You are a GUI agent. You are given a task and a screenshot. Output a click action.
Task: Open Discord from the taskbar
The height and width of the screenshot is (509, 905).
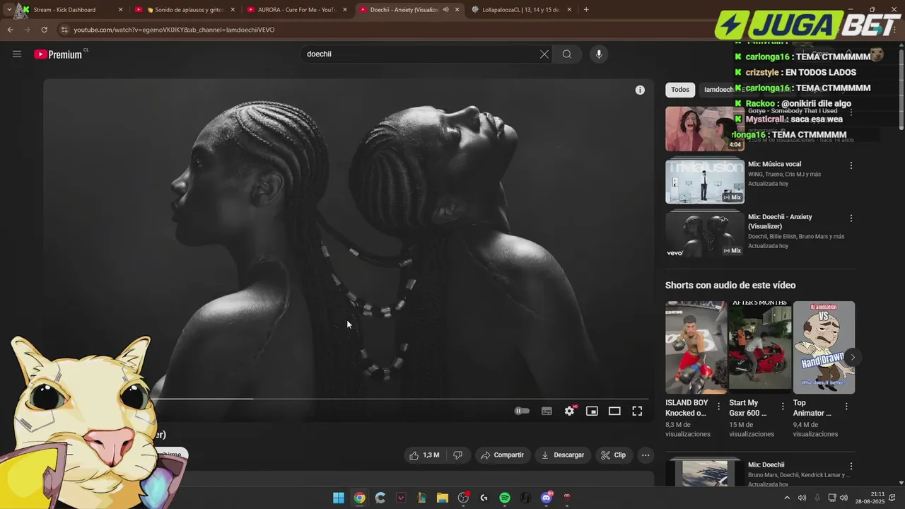(546, 498)
